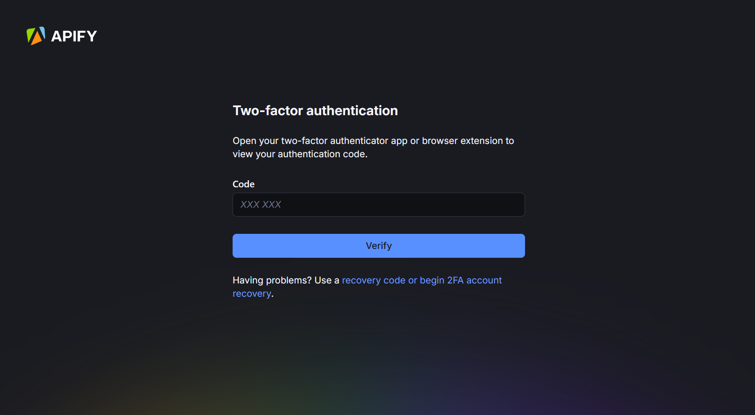Click the authenticator app instruction paragraph
Screen dimensions: 755x415
(373, 147)
